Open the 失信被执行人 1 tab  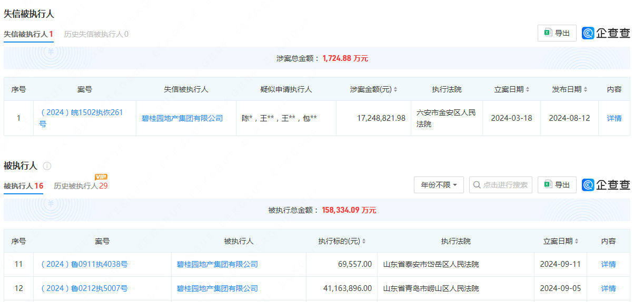pyautogui.click(x=28, y=34)
